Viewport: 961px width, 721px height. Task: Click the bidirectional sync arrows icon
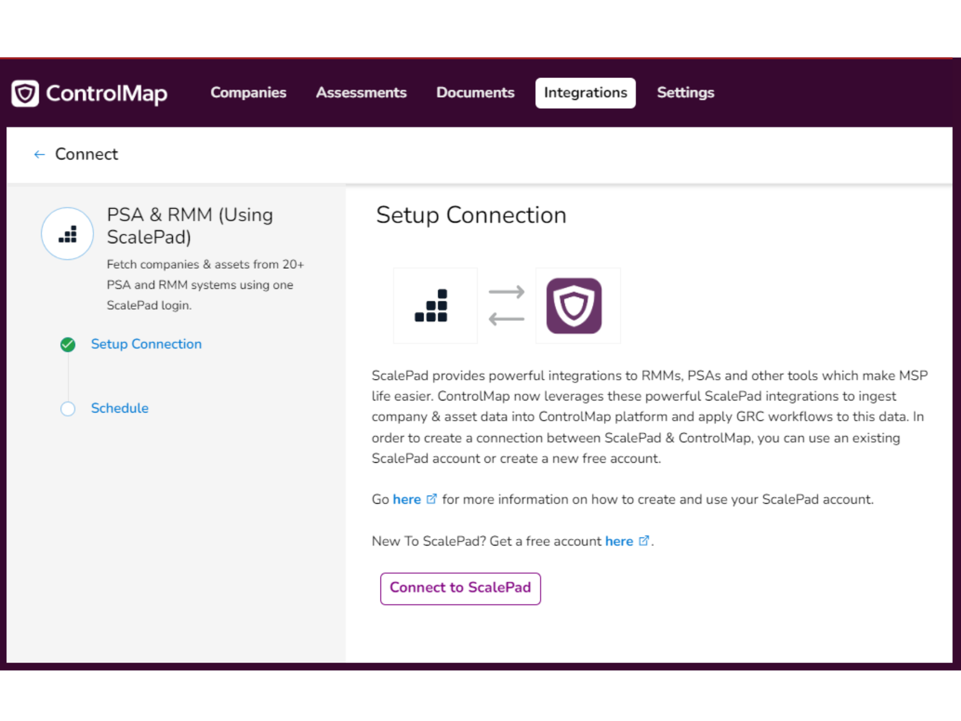click(506, 305)
